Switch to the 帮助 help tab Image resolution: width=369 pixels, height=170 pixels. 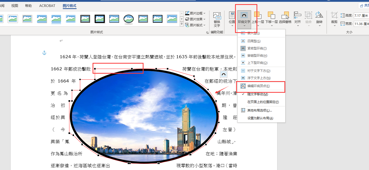pyautogui.click(x=28, y=6)
